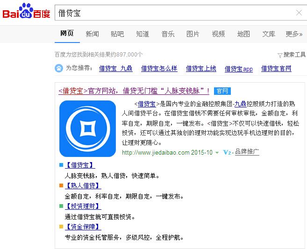
Task: Select the 网页 tab
Action: (x=67, y=33)
